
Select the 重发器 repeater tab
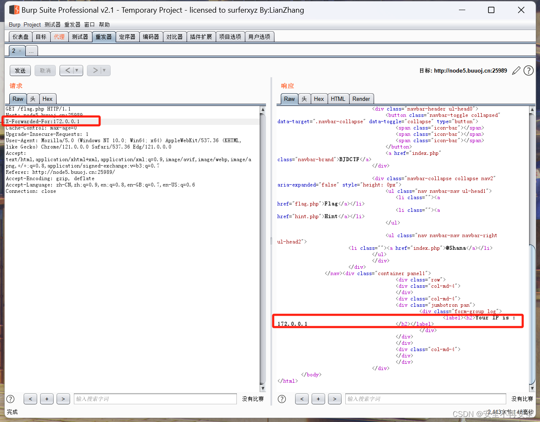(103, 37)
